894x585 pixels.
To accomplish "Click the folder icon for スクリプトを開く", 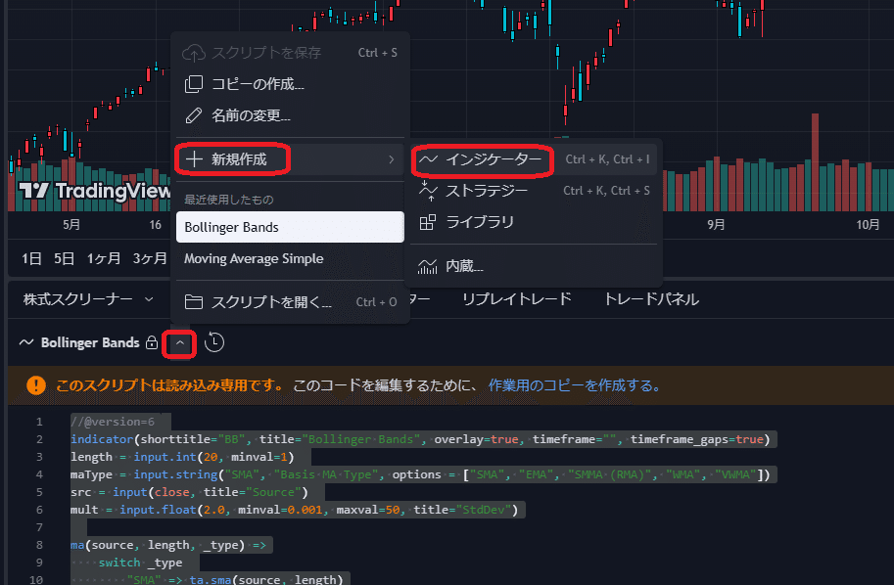I will (x=194, y=302).
